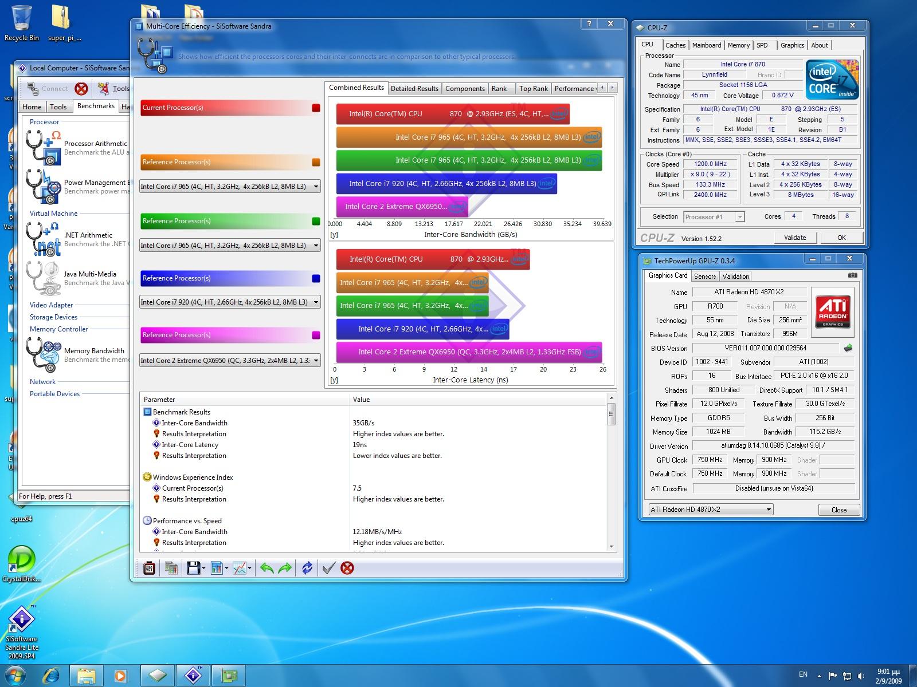Image resolution: width=917 pixels, height=687 pixels.
Task: Take a GPU-Z screenshot with camera icon
Action: pos(852,275)
